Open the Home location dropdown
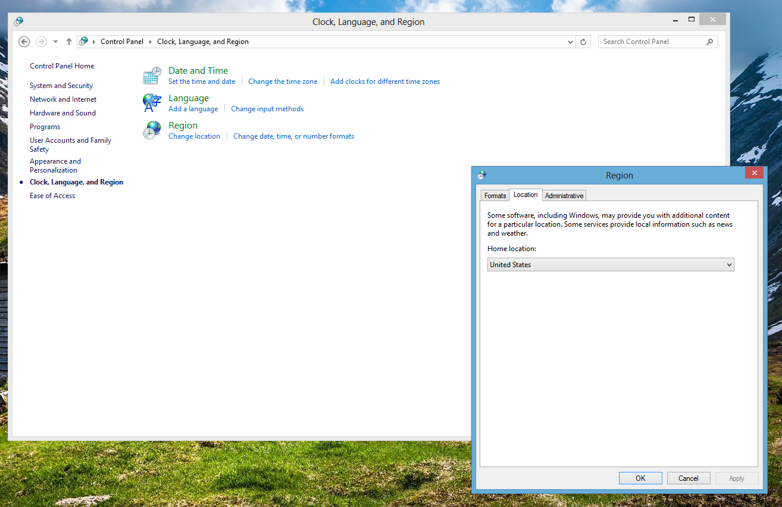This screenshot has width=782, height=507. click(x=611, y=265)
